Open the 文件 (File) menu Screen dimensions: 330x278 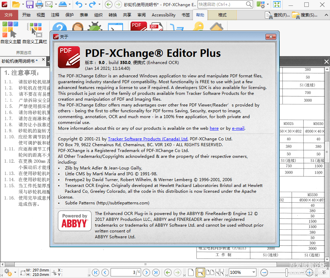[9, 15]
